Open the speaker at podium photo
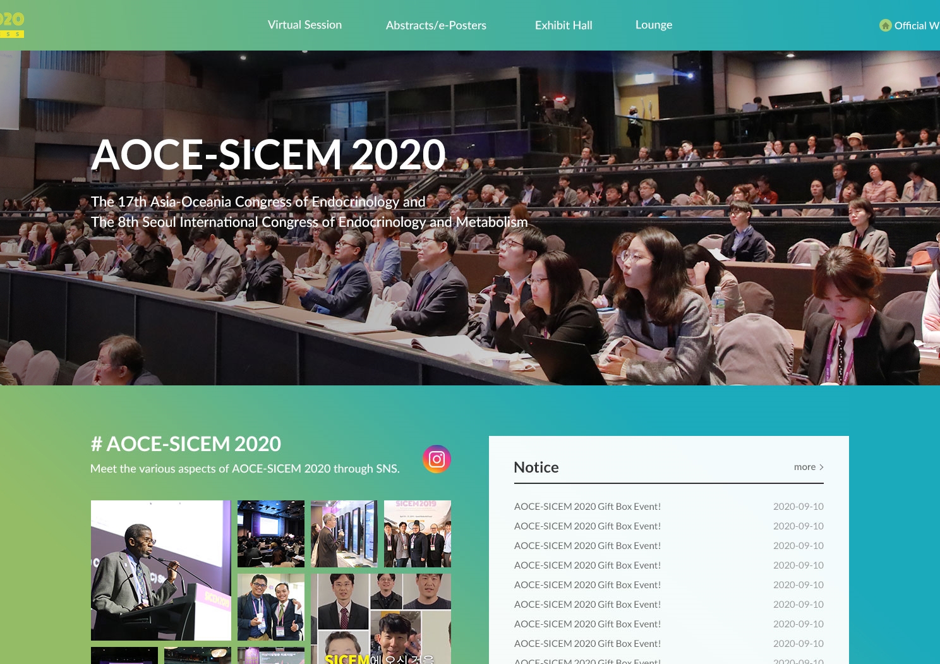Image resolution: width=940 pixels, height=664 pixels. 160,570
